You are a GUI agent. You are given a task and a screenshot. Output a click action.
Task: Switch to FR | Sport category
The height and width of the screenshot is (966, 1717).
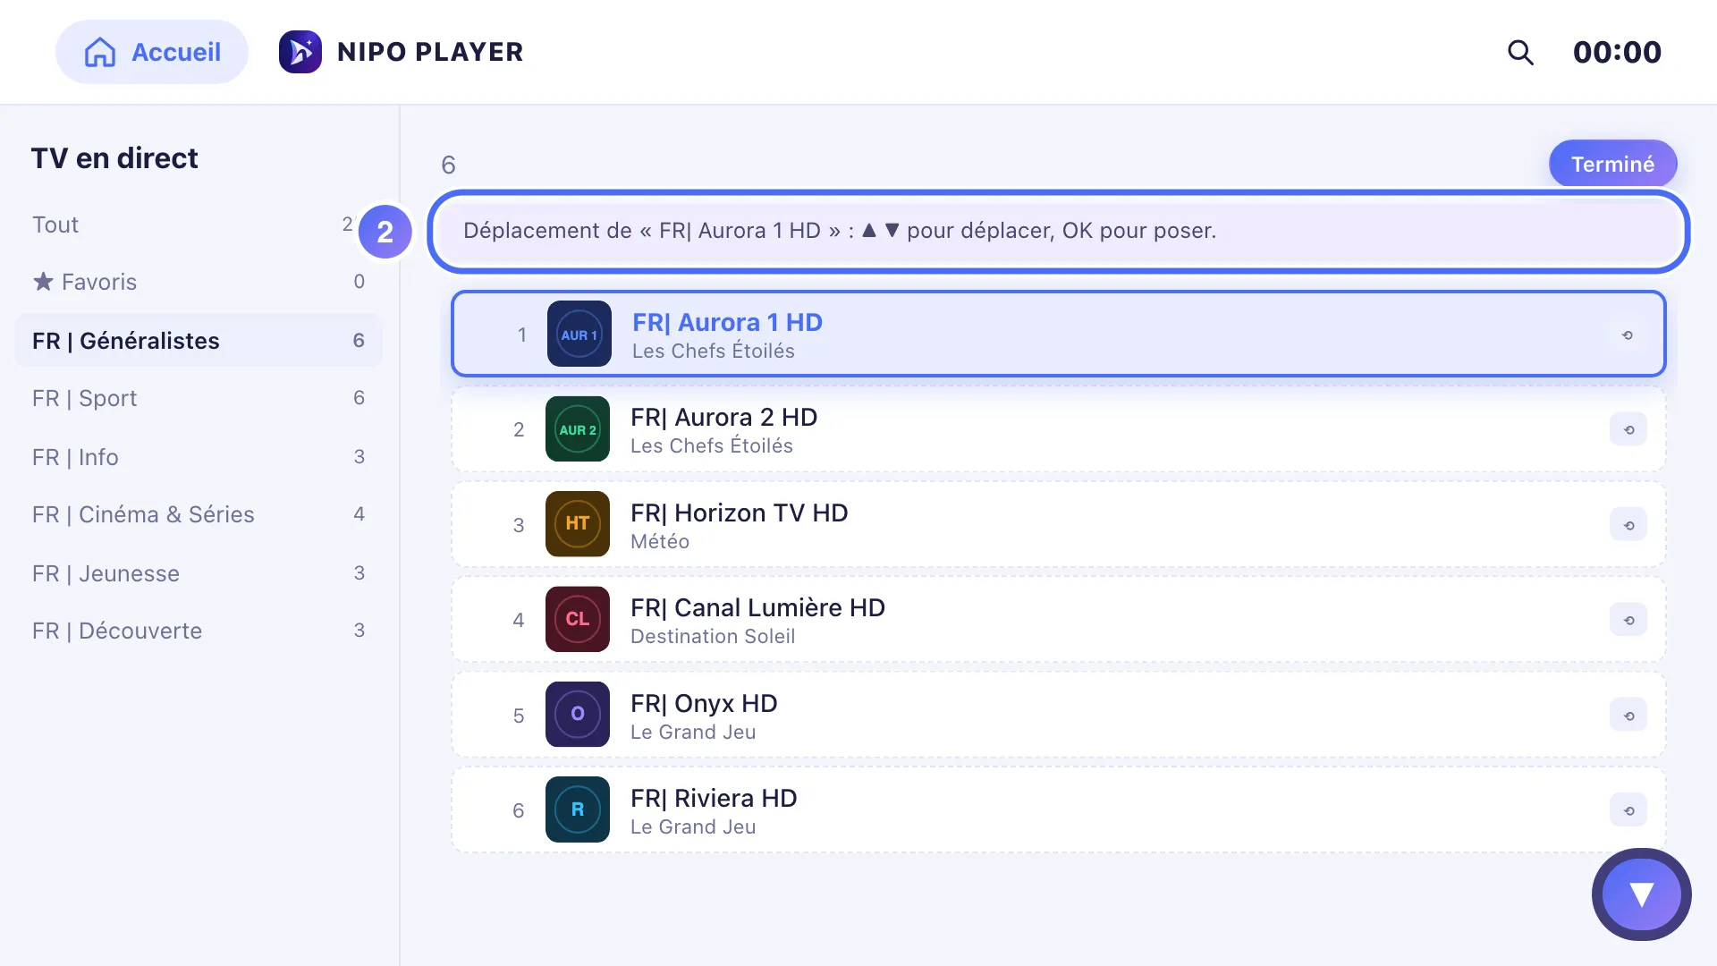(199, 398)
